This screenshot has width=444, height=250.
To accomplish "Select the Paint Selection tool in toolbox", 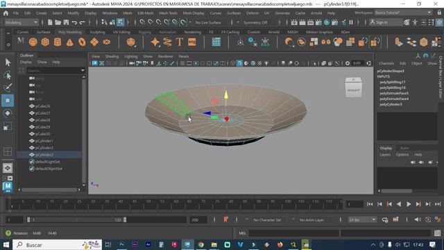I will click(8, 88).
